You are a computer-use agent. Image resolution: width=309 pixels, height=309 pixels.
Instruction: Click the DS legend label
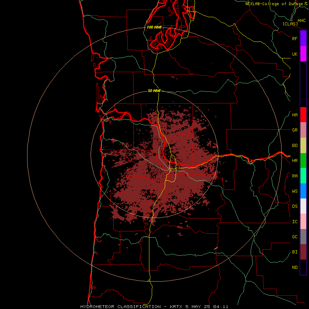click(295, 206)
